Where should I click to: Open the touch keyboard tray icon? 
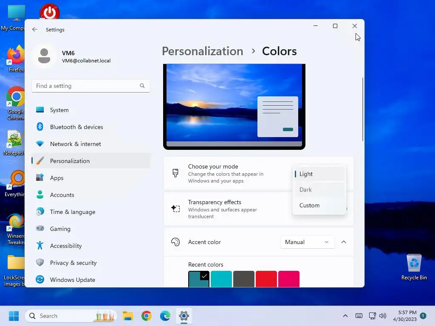pyautogui.click(x=359, y=316)
